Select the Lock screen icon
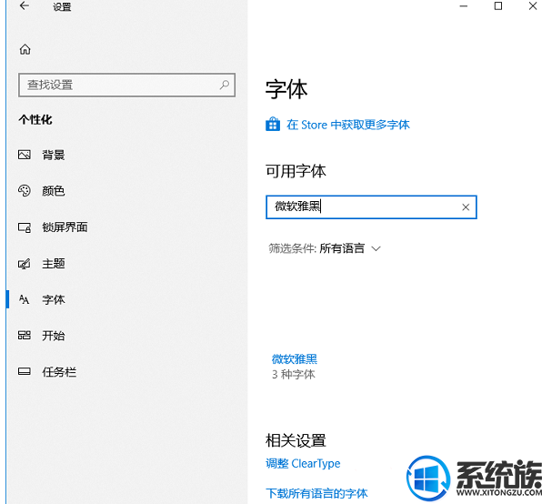The height and width of the screenshot is (504, 542). [25, 227]
